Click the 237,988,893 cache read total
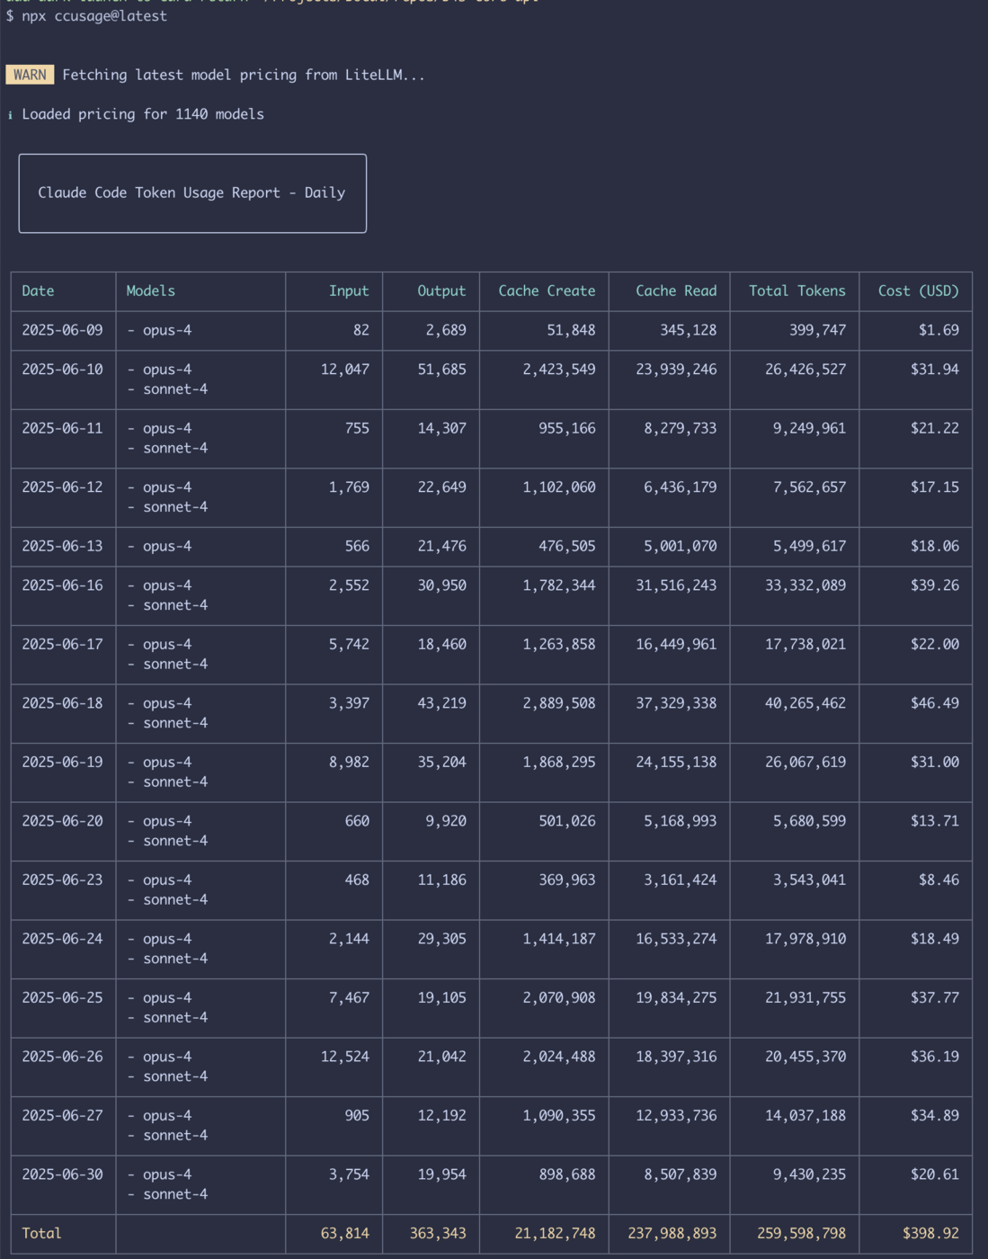Screen dimensions: 988x1259 [672, 1233]
